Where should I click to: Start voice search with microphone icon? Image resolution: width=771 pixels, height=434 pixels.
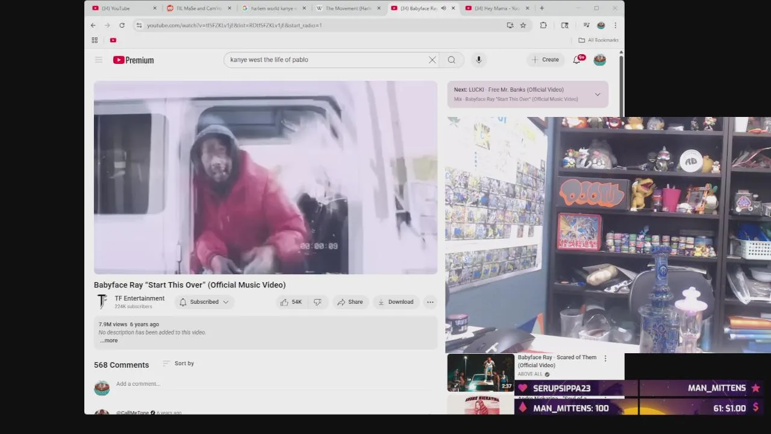pos(479,60)
